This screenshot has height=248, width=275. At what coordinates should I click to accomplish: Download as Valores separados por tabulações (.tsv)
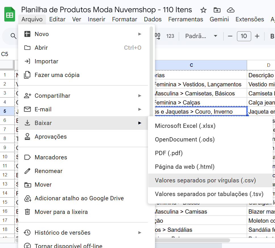tap(210, 194)
